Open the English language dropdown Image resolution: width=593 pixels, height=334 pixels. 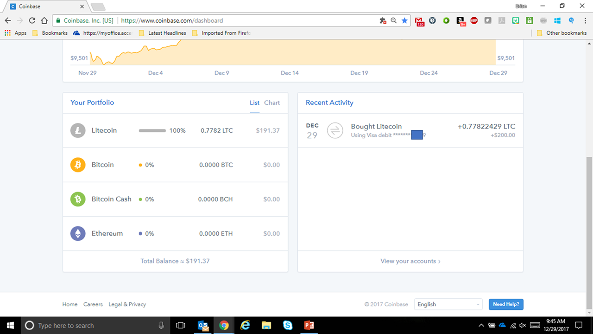pyautogui.click(x=448, y=304)
